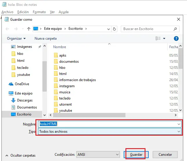Sort by Nombre column header
187x161 pixels.
60,47
